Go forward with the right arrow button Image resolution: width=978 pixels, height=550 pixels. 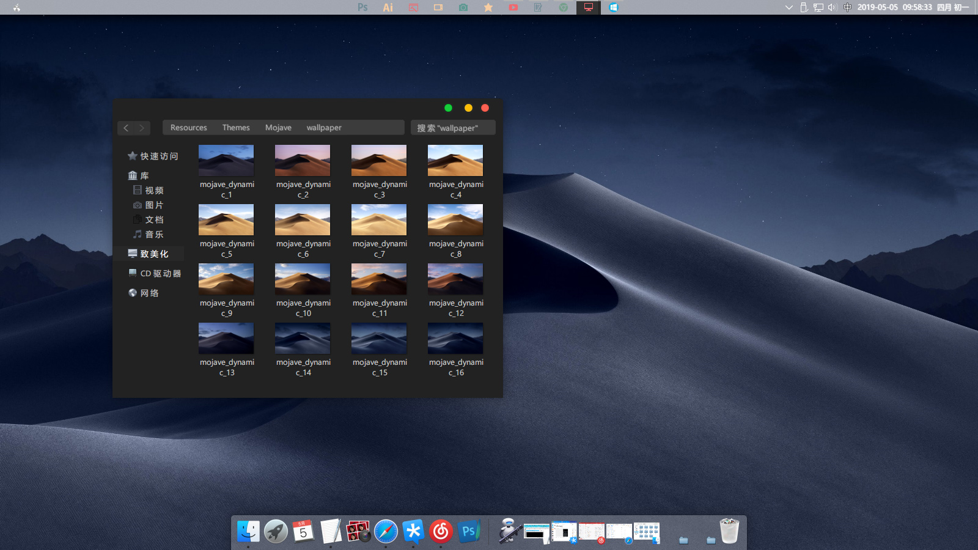[141, 128]
